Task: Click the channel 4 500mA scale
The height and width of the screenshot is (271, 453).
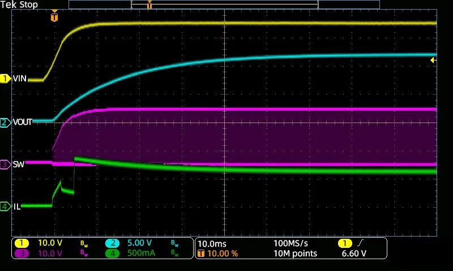Action: pyautogui.click(x=141, y=253)
